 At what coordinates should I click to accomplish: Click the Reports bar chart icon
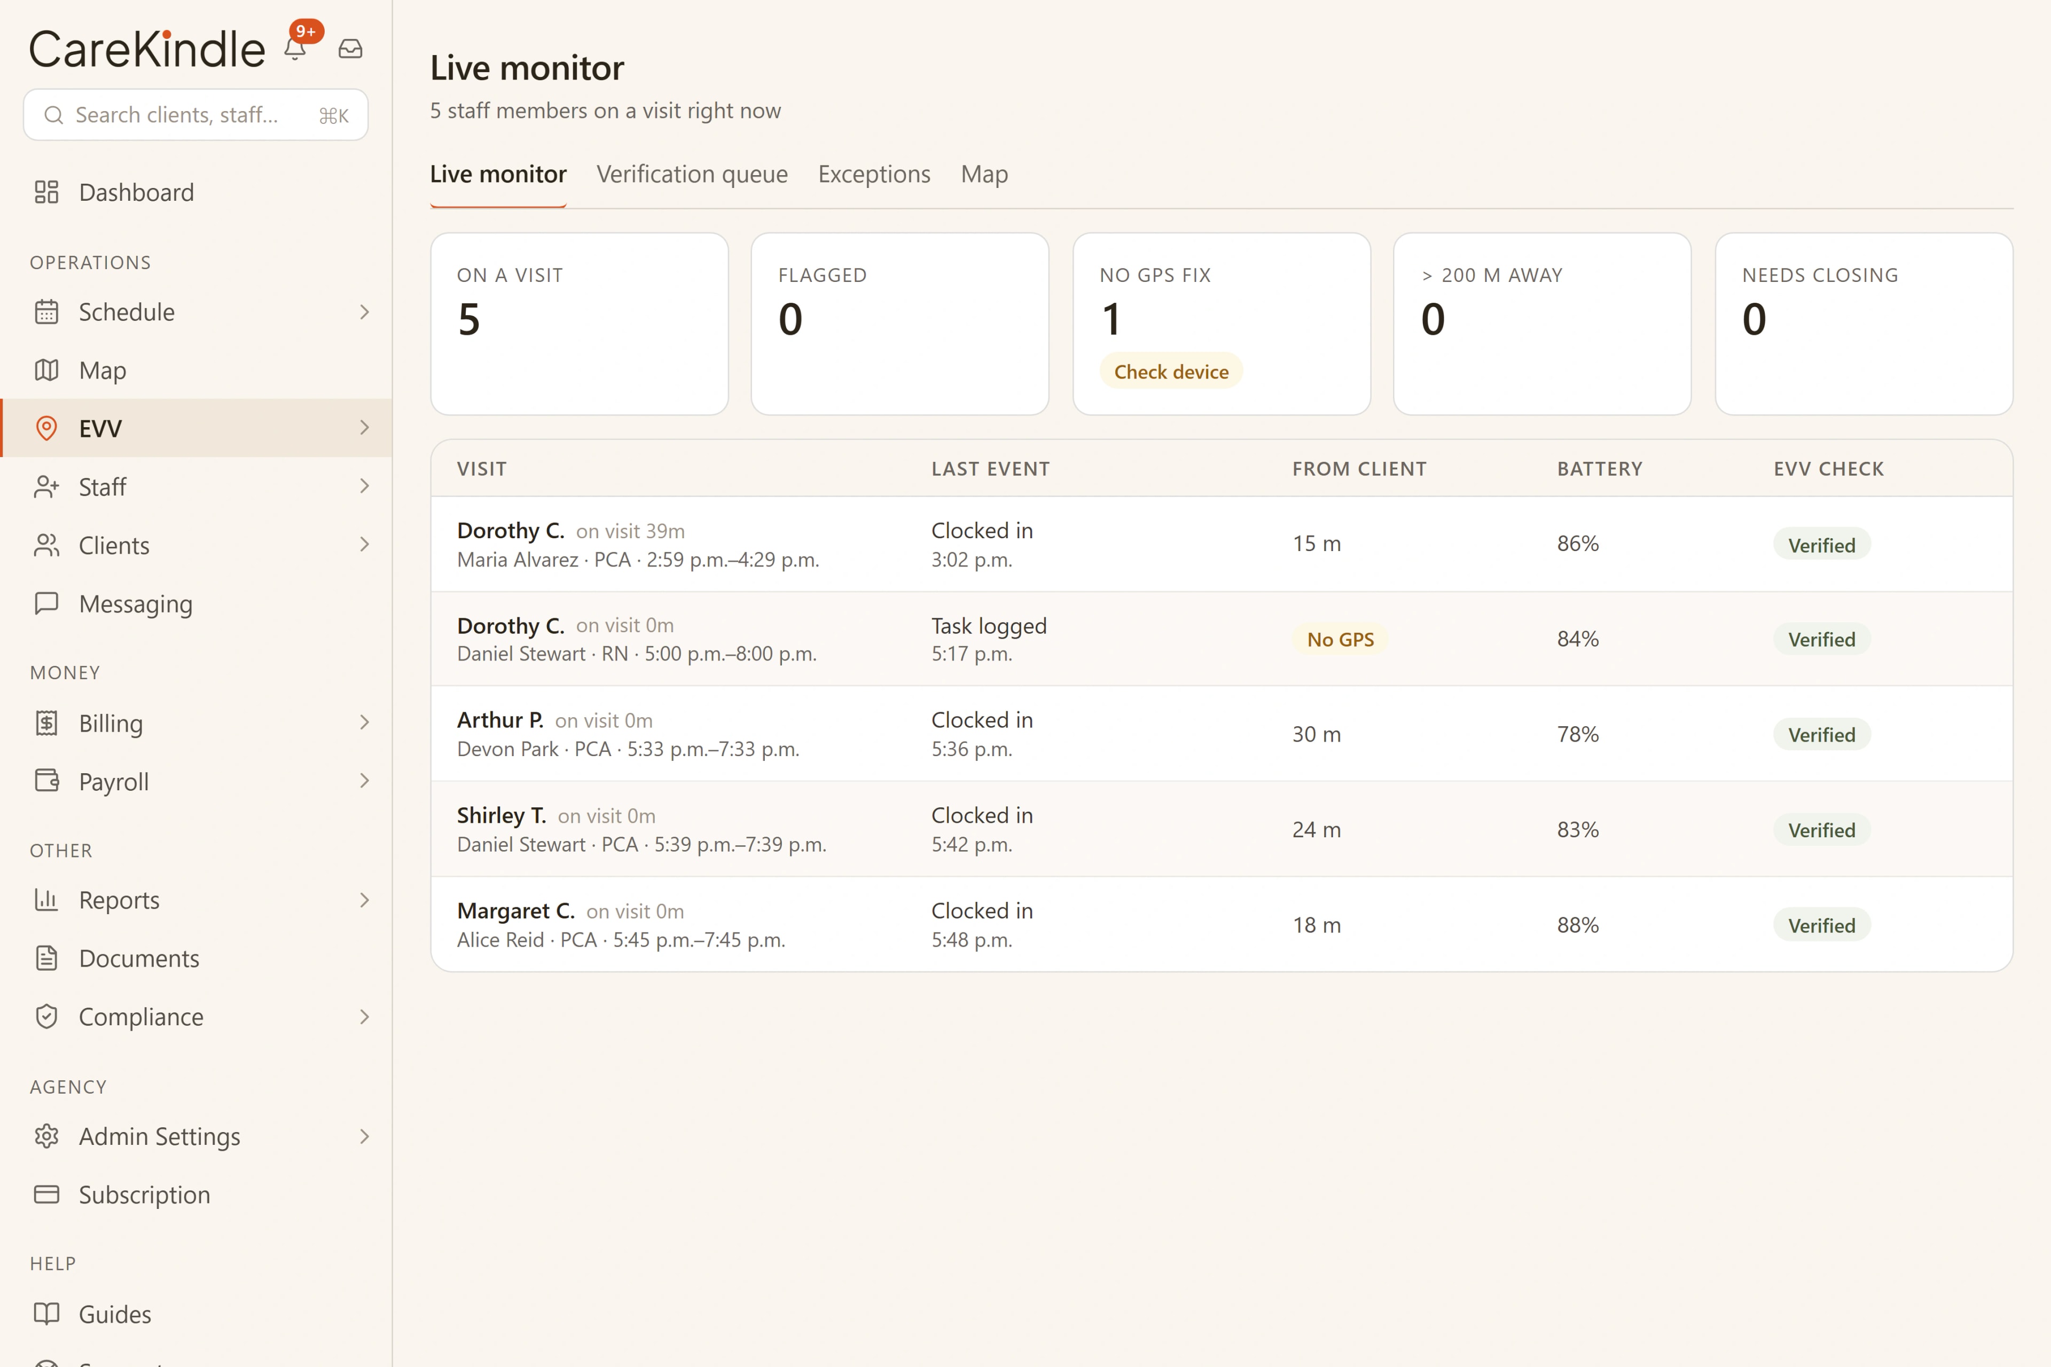46,900
